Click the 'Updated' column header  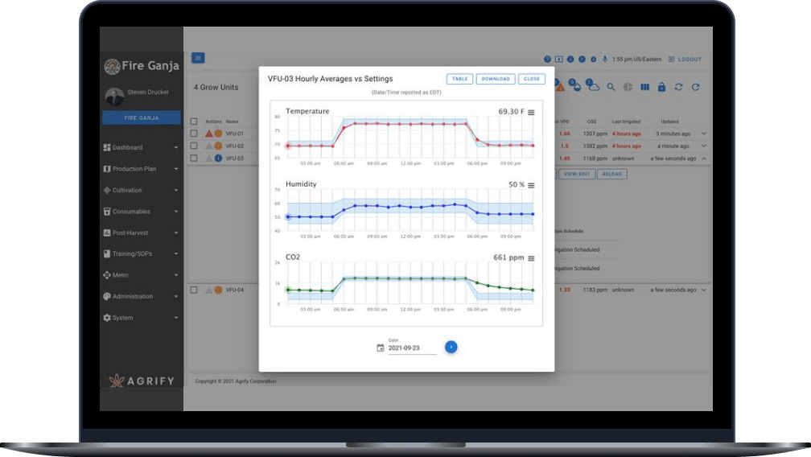669,122
